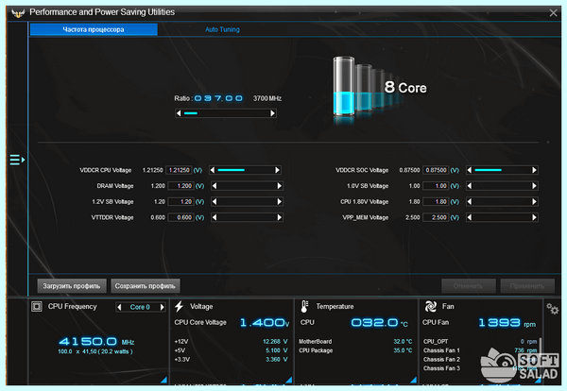This screenshot has height=391, width=567.
Task: Select previous core with left arrow
Action: pyautogui.click(x=119, y=307)
